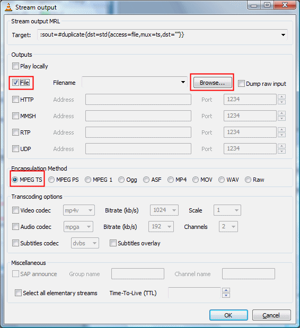Tick Select all elementary streams checkbox
300x328 pixels.
click(18, 293)
